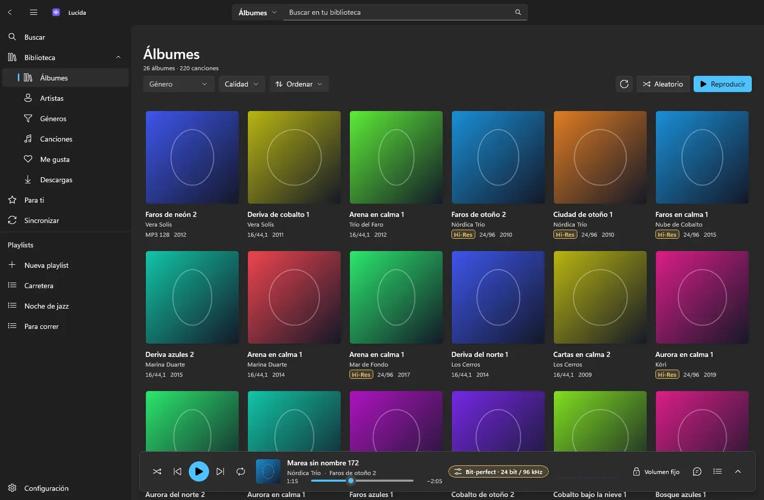This screenshot has width=764, height=500.
Task: Click the Reproducir button
Action: [x=723, y=84]
